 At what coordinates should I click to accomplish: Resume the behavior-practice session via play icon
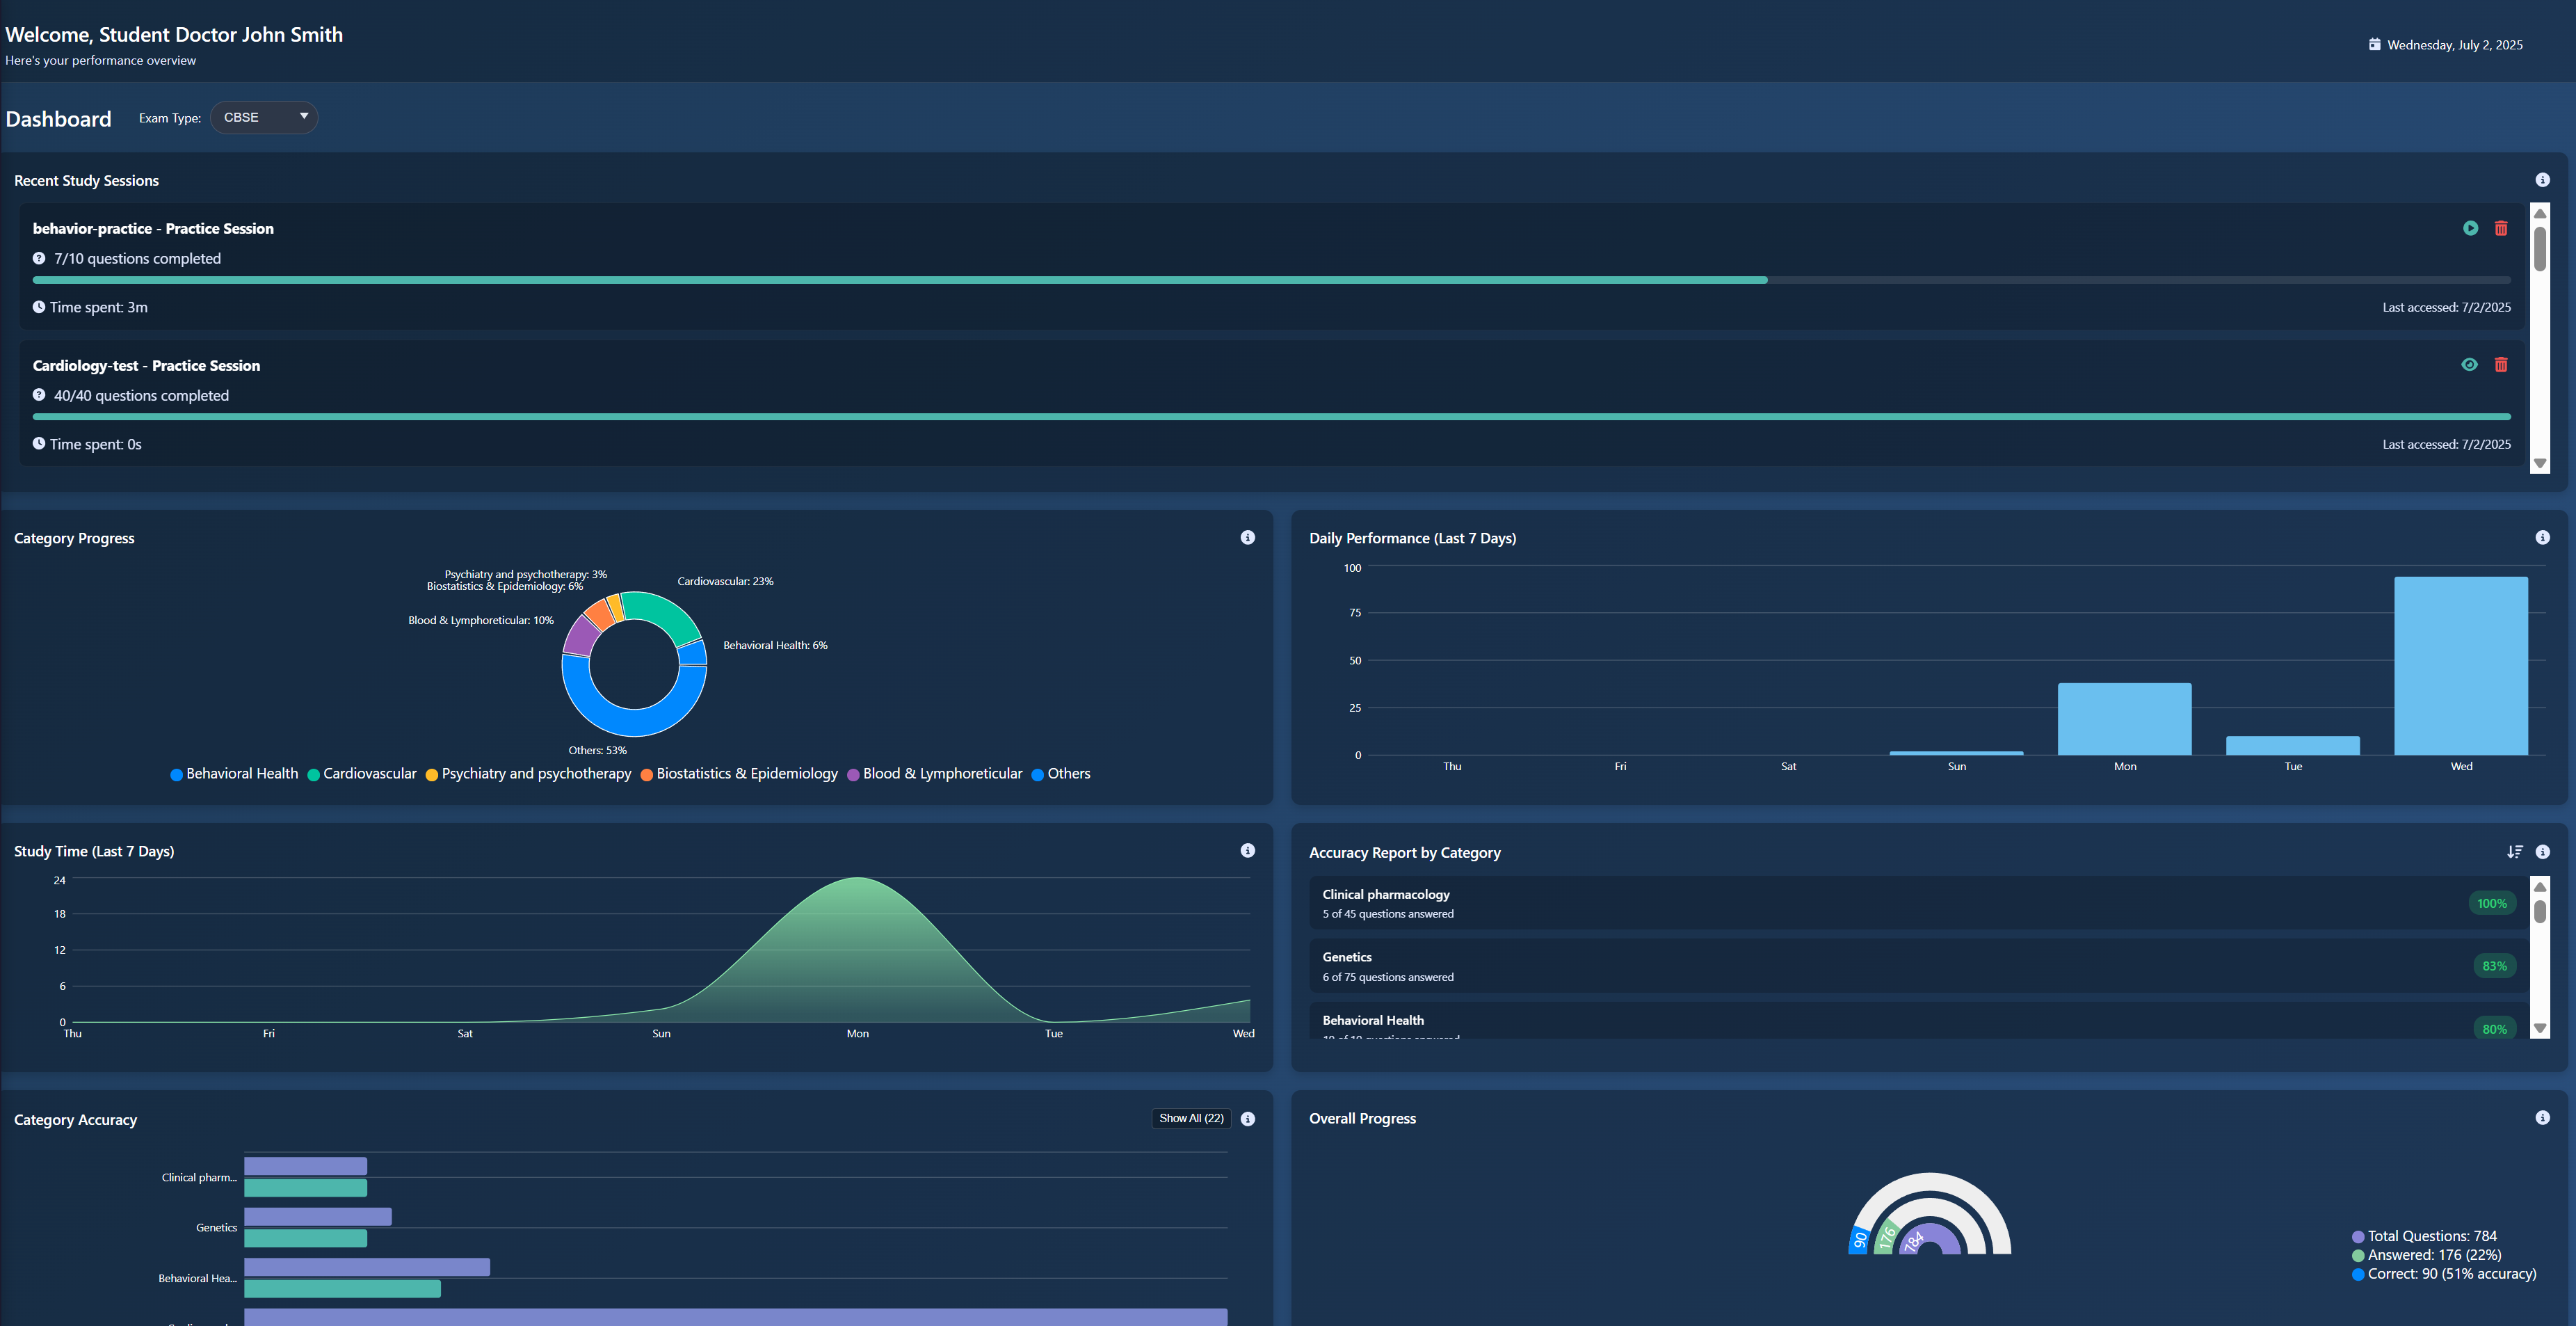(2470, 228)
